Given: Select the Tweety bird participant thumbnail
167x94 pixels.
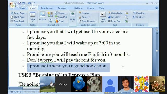Looking at the screenshot, I should coord(141,84).
